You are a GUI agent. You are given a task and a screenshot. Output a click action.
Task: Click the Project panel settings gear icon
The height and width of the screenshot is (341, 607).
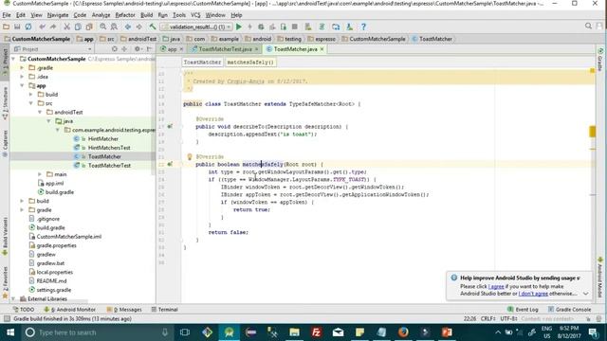coord(137,49)
